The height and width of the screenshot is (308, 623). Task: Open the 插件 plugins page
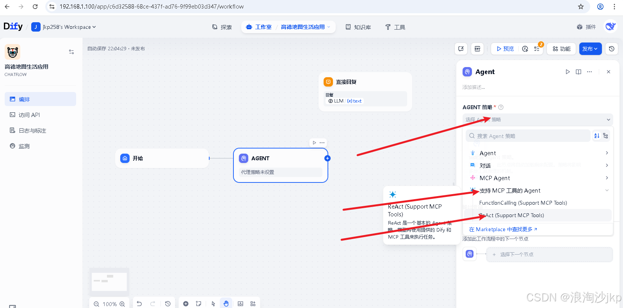tap(586, 27)
